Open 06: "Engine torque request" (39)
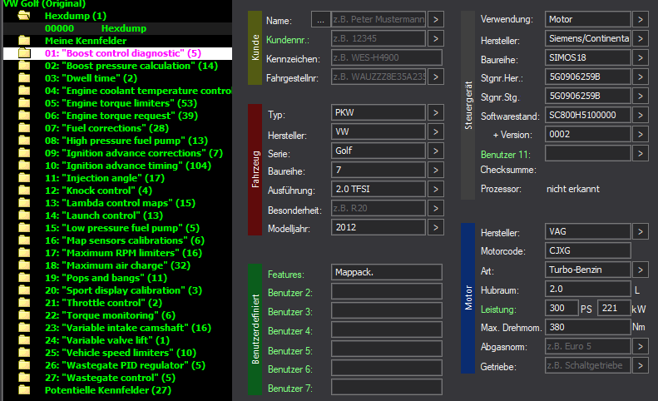Viewport: 658px width, 401px height. click(x=121, y=116)
